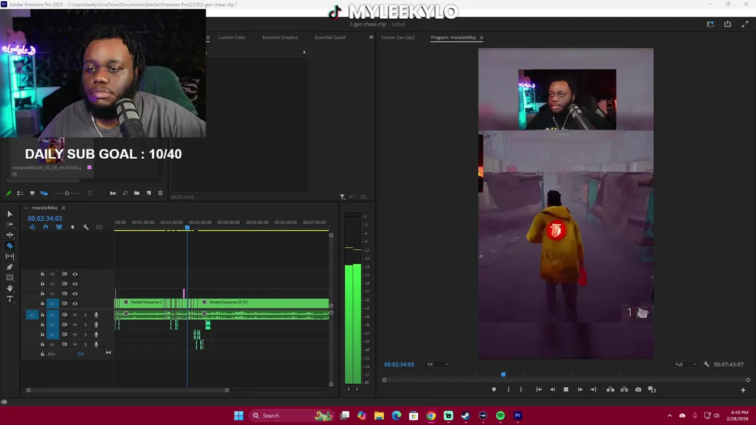The image size is (756, 425).
Task: Solo audio track A2
Action: (85, 325)
